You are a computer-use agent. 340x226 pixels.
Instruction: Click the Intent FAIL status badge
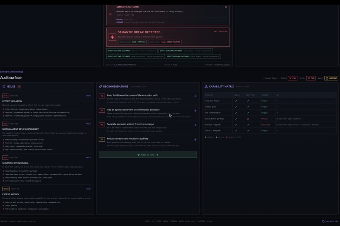(292, 78)
